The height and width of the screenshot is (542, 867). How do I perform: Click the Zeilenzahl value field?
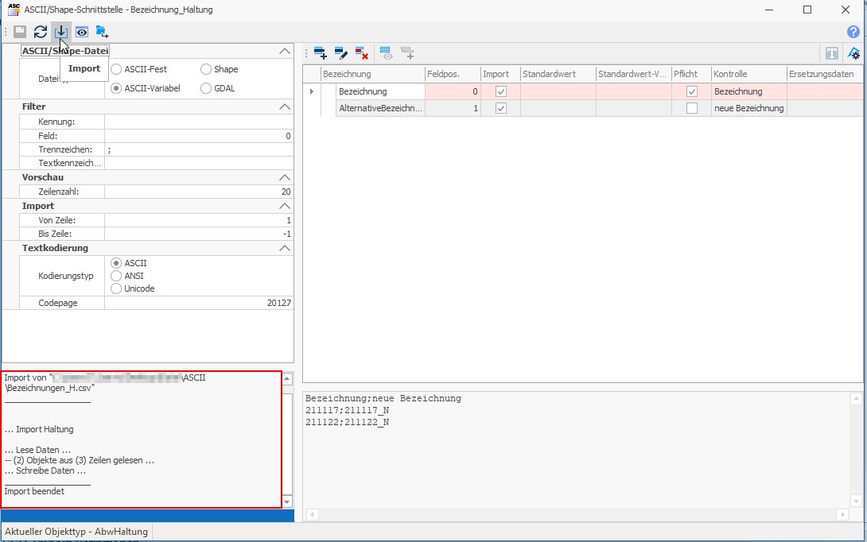point(198,192)
